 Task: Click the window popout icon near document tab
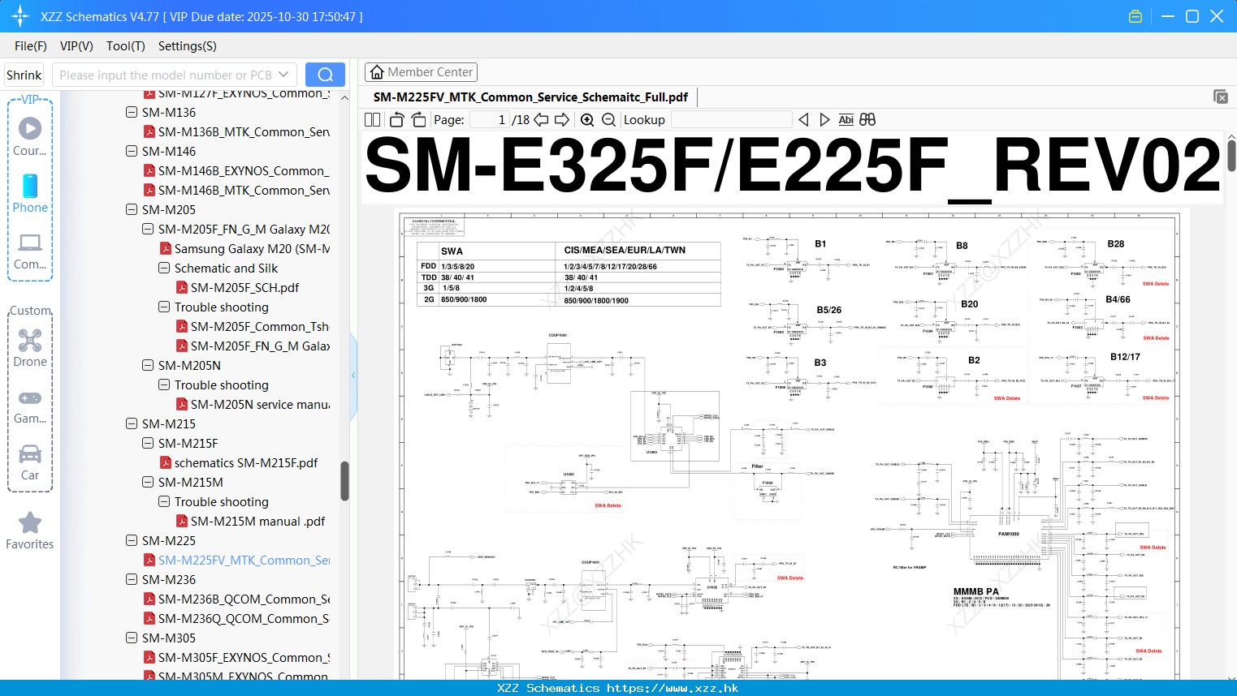tap(1220, 97)
